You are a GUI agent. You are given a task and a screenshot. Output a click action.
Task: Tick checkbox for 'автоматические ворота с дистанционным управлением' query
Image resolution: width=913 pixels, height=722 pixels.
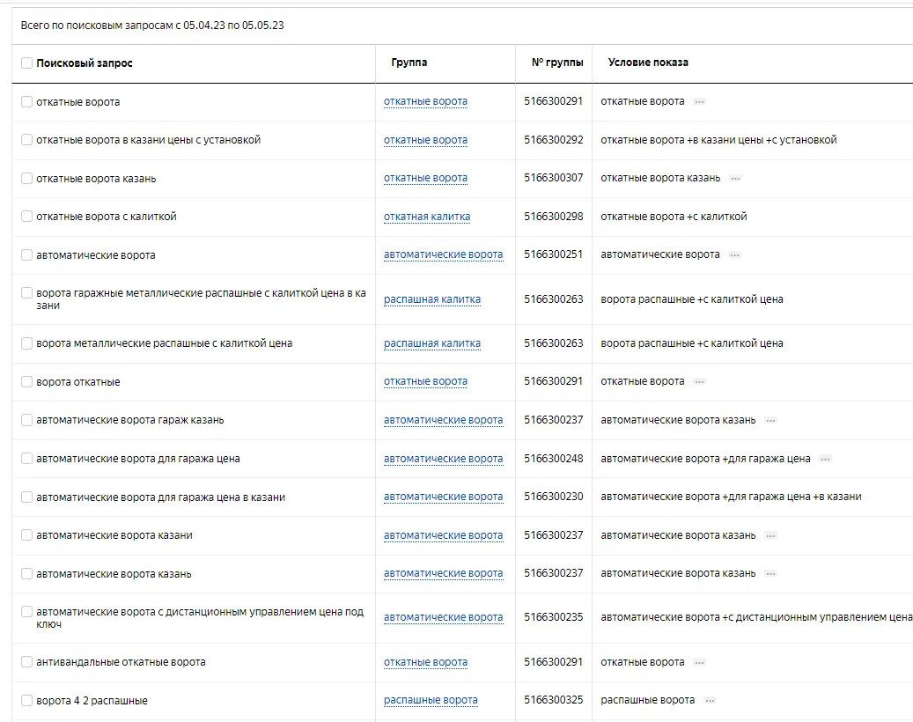[x=26, y=612]
